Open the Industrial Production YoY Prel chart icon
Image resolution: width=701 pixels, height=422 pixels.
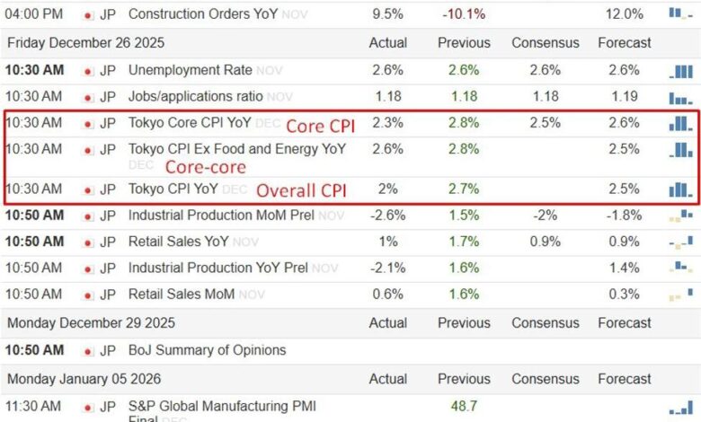(680, 268)
